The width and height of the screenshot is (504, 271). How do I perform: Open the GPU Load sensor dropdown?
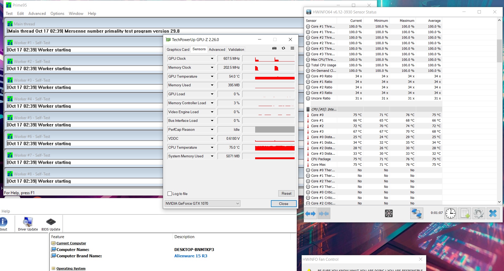(x=212, y=94)
